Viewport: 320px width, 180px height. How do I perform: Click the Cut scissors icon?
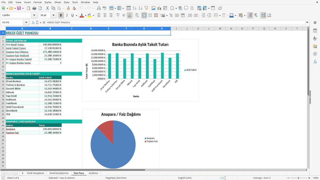click(47, 8)
